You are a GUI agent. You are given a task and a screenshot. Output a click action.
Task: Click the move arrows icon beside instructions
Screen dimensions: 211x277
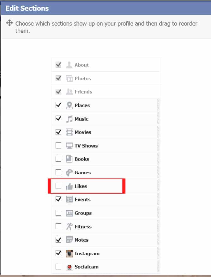pyautogui.click(x=9, y=23)
